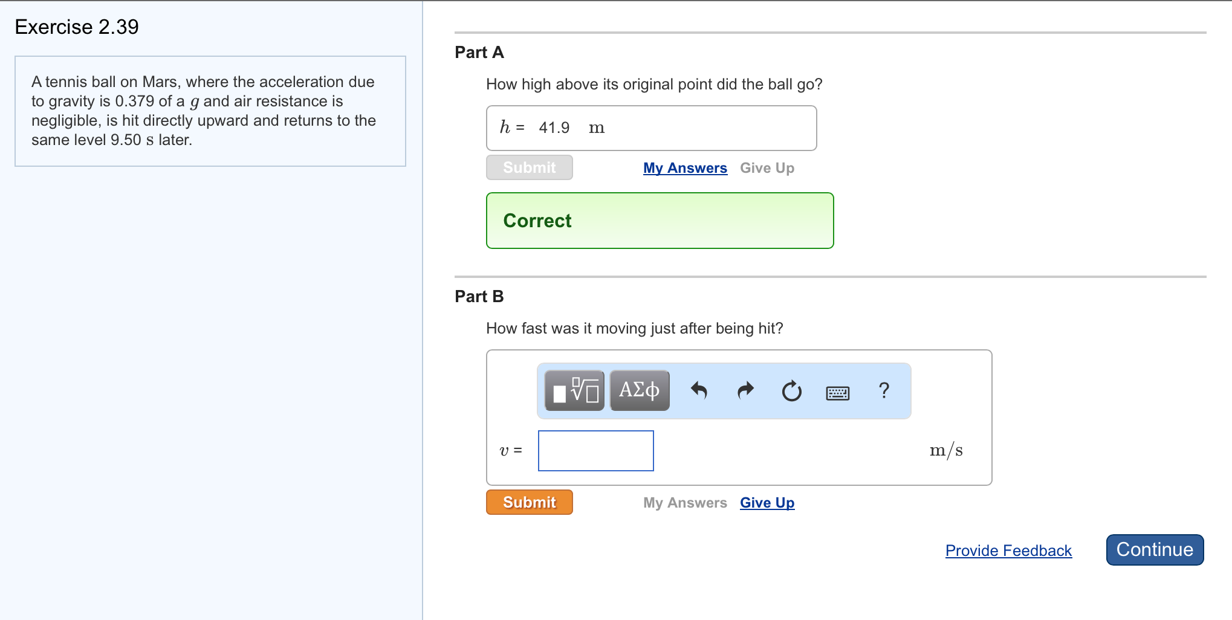Image resolution: width=1232 pixels, height=620 pixels.
Task: Click Give Up under Part A
Action: click(767, 168)
